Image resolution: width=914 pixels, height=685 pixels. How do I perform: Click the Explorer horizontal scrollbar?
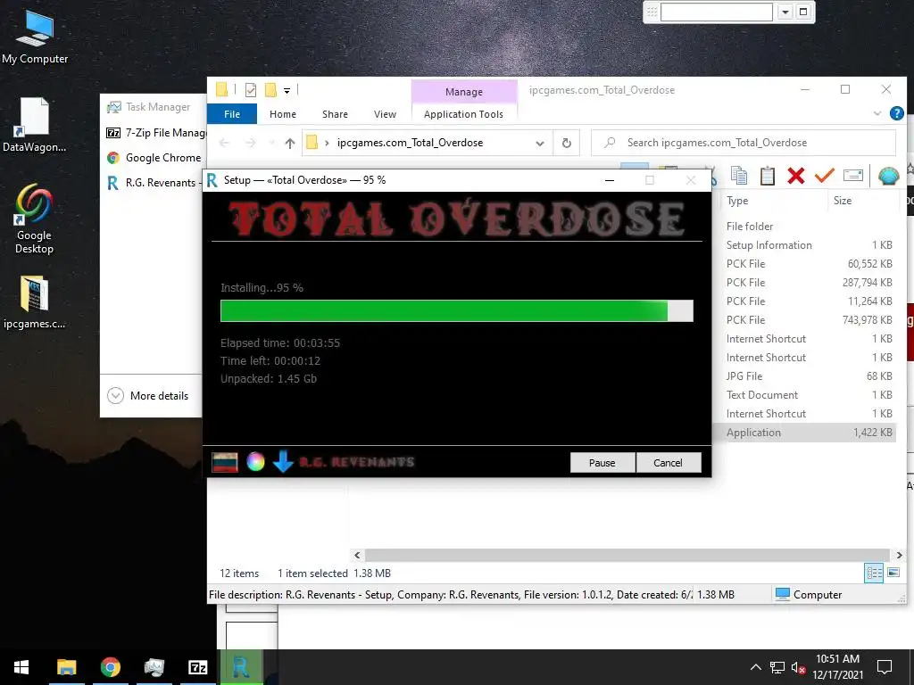click(x=627, y=555)
